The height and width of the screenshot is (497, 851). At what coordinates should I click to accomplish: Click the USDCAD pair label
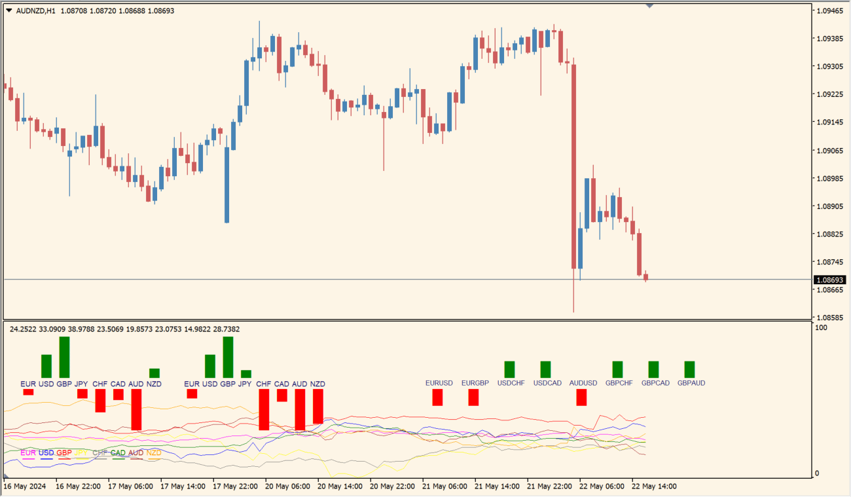pos(547,383)
